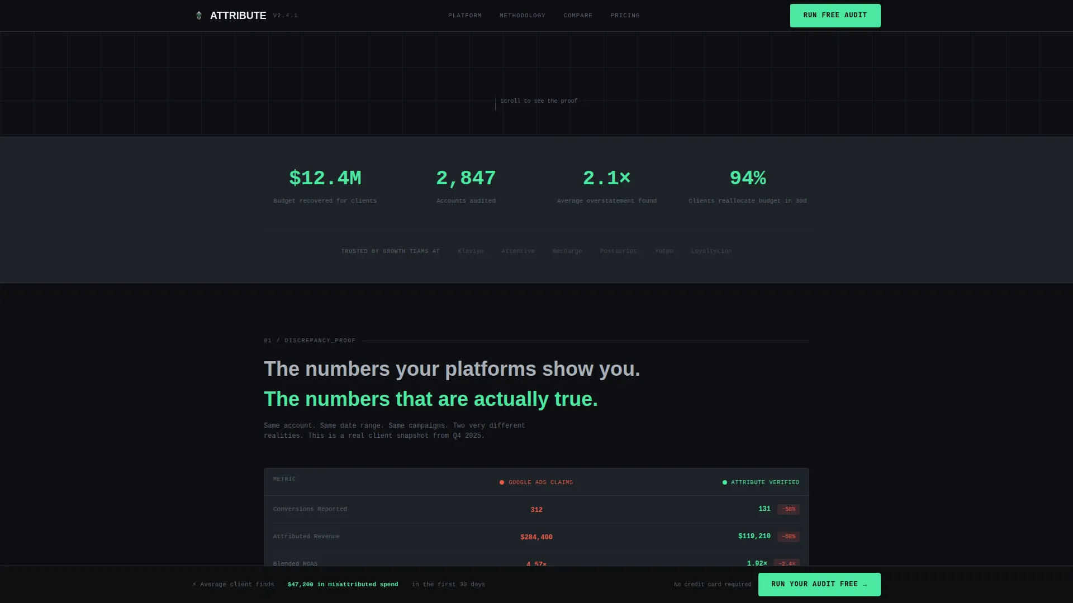Screen dimensions: 1073x603
Task: Click the $119,210 verified revenue value
Action: click(754, 537)
